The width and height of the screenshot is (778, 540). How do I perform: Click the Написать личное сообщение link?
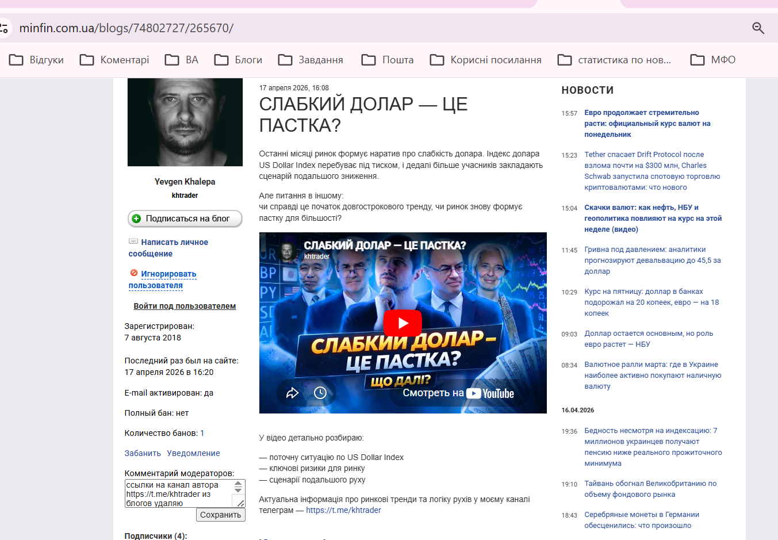coord(168,248)
